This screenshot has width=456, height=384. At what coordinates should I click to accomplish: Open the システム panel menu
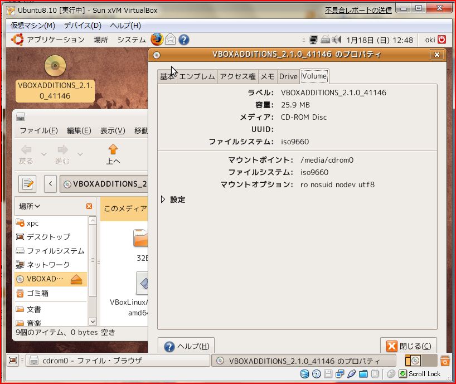[x=132, y=40]
